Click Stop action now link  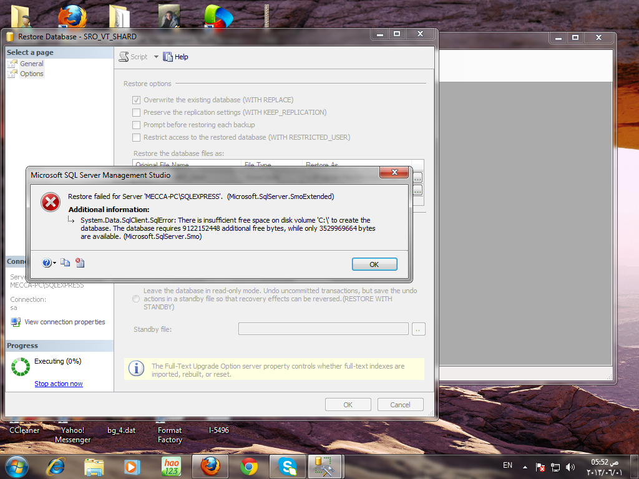click(x=59, y=384)
